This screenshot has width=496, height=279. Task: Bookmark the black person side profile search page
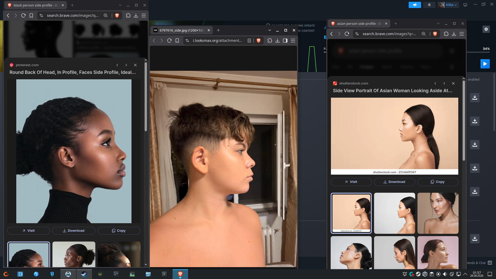31,16
